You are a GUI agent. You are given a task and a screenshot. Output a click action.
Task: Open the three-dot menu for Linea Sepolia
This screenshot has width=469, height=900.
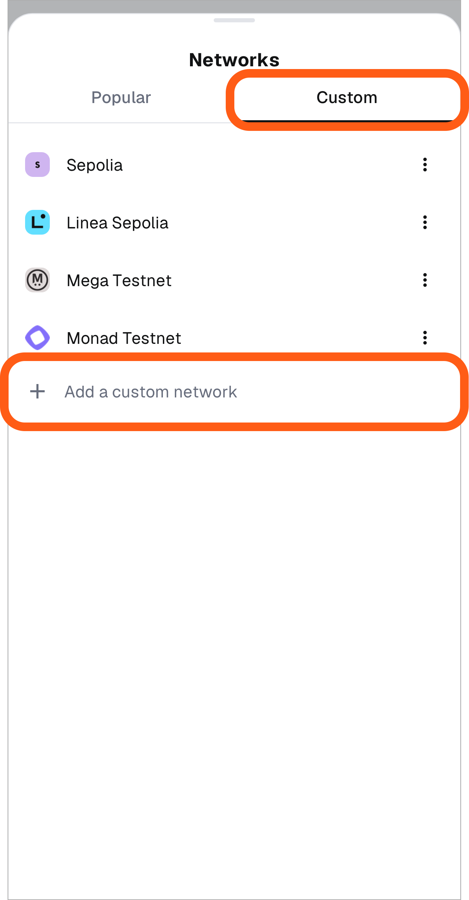425,222
